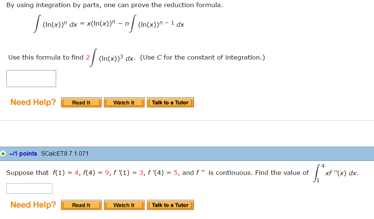Click Watch It under the second question
The image size is (374, 219).
click(124, 205)
